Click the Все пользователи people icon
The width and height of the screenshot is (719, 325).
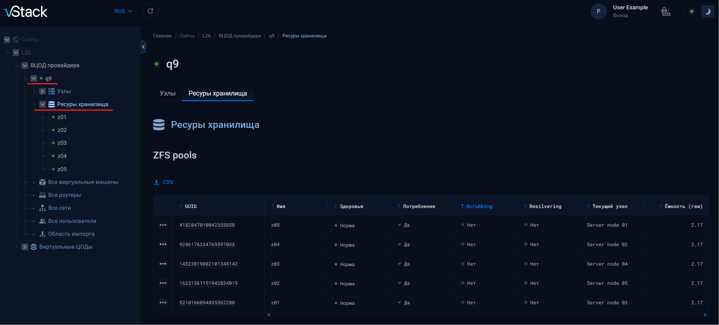coord(43,221)
